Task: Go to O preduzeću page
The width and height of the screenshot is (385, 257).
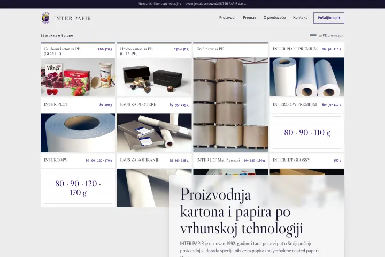Action: [274, 18]
